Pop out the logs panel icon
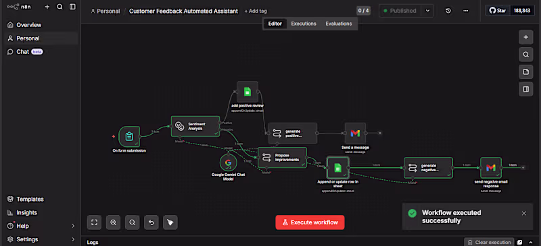The image size is (541, 246). click(x=519, y=242)
